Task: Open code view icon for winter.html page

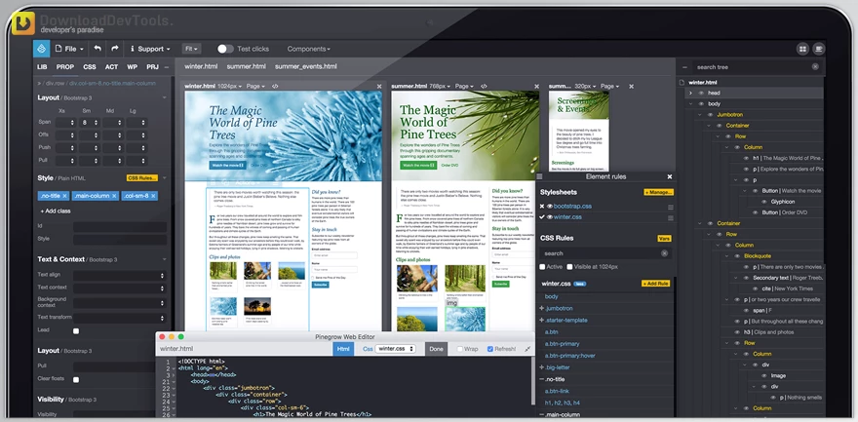Action: pos(275,87)
